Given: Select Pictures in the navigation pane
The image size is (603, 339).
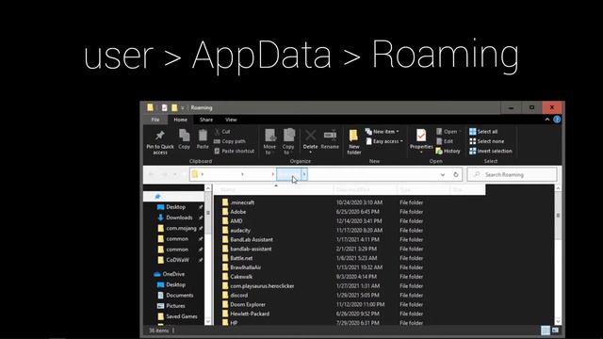Looking at the screenshot, I should point(171,306).
